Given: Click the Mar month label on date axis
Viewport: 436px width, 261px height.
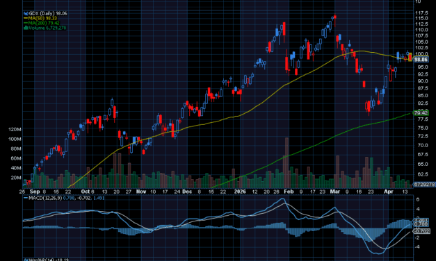Looking at the screenshot, I should (x=335, y=192).
